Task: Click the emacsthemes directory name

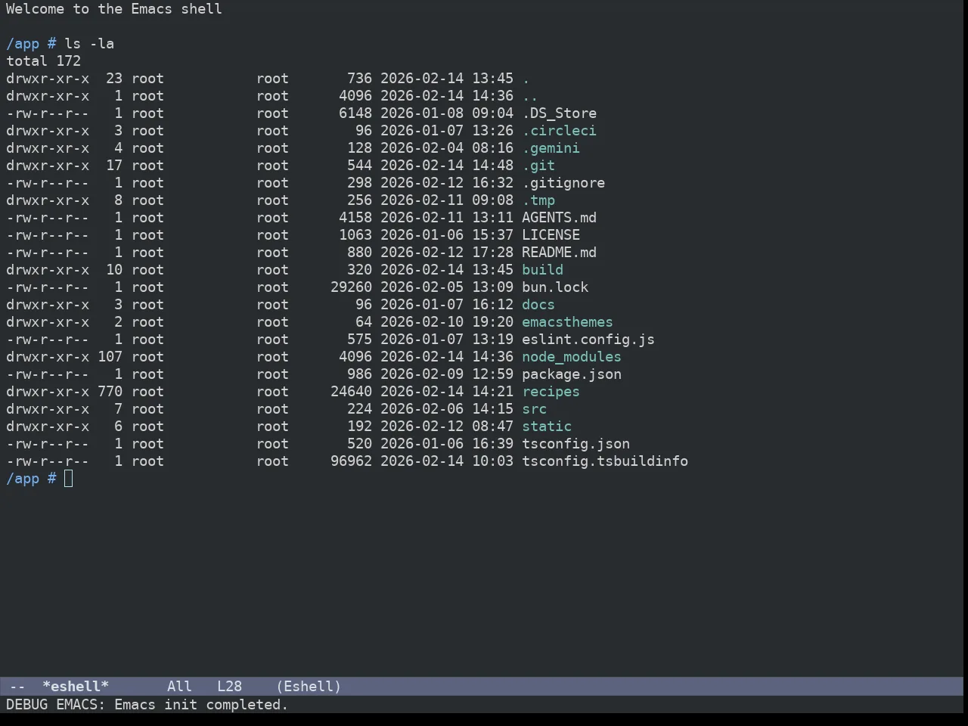Action: (x=567, y=322)
